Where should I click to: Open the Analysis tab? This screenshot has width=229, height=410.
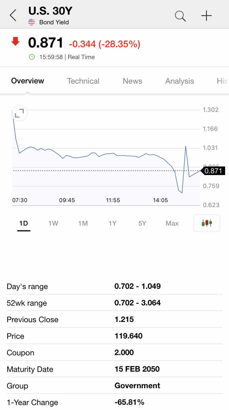(179, 81)
